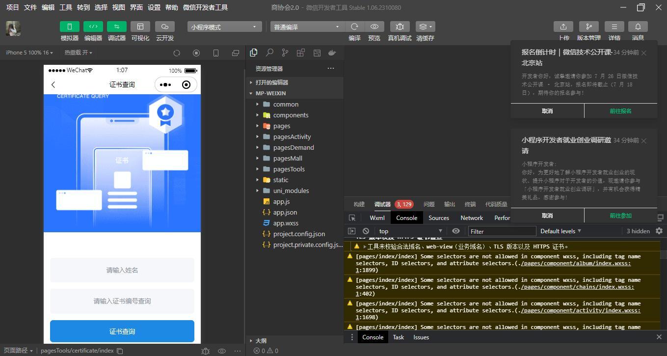Open the 设置 menu
667x356 pixels.
(154, 7)
